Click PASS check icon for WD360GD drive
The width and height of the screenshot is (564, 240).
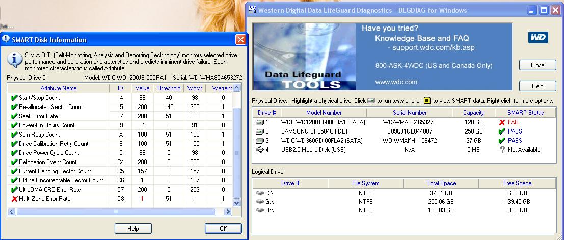pyautogui.click(x=502, y=141)
